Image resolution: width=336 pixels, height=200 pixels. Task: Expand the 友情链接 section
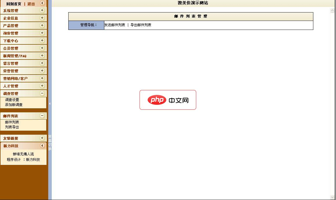coord(43,138)
